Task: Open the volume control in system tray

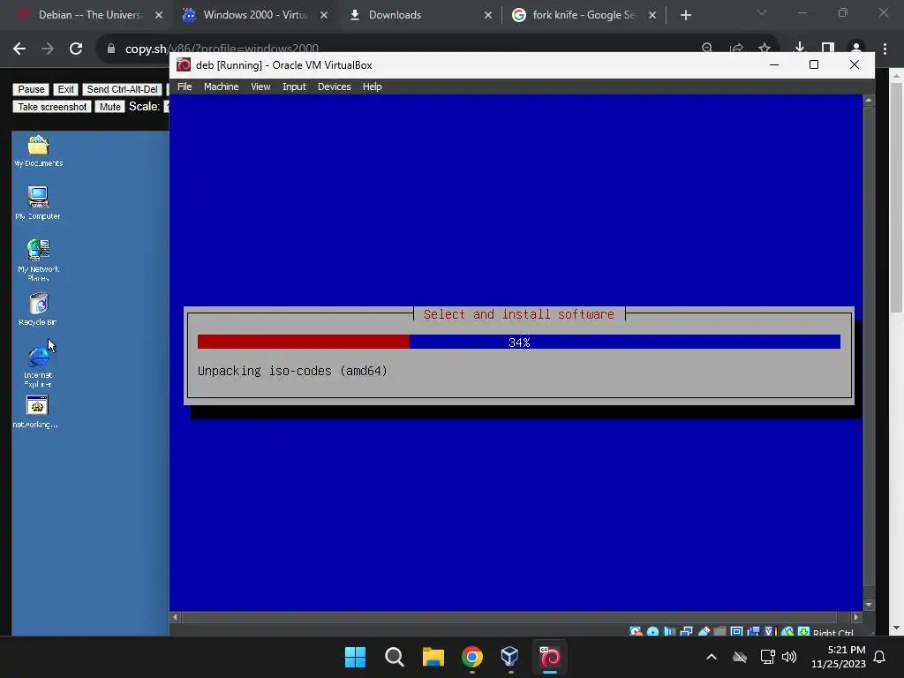Action: point(788,657)
